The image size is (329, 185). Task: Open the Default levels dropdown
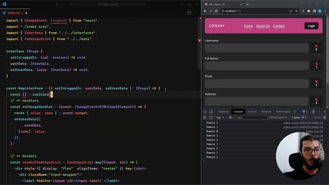278,118
